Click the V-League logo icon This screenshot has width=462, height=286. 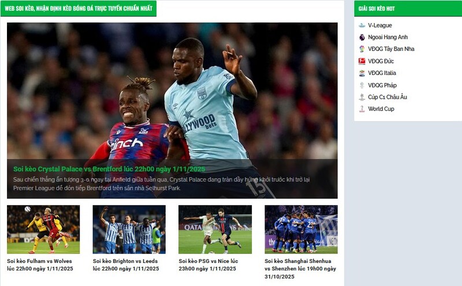coord(362,25)
